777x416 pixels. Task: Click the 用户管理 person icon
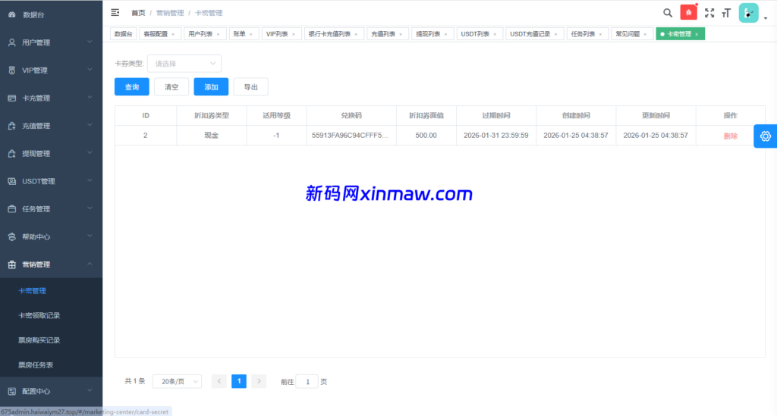click(x=12, y=42)
